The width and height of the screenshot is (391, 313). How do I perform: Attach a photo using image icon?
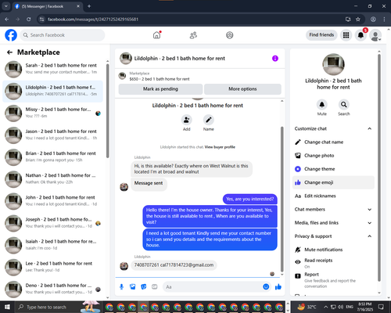[x=133, y=287]
